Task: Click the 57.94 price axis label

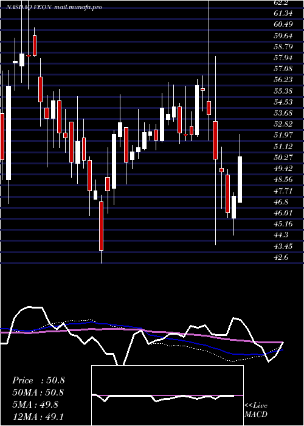Action: point(283,57)
